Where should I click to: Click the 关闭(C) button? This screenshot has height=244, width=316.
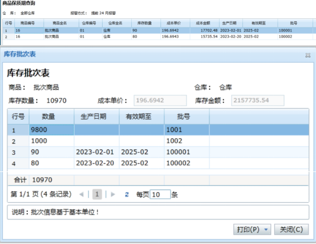click(x=291, y=230)
